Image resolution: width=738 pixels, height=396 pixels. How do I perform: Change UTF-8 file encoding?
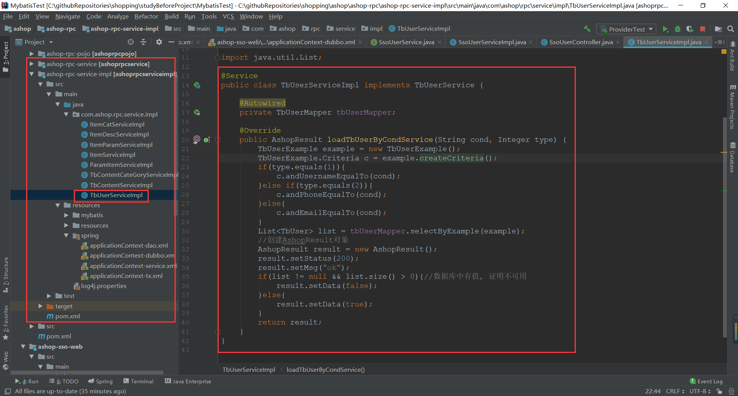tap(700, 391)
